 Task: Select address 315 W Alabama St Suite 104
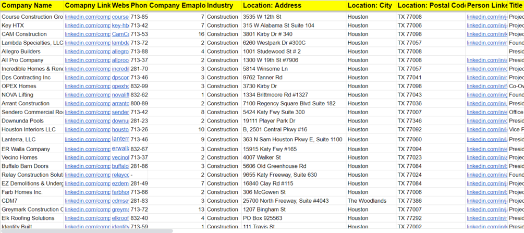(x=294, y=26)
